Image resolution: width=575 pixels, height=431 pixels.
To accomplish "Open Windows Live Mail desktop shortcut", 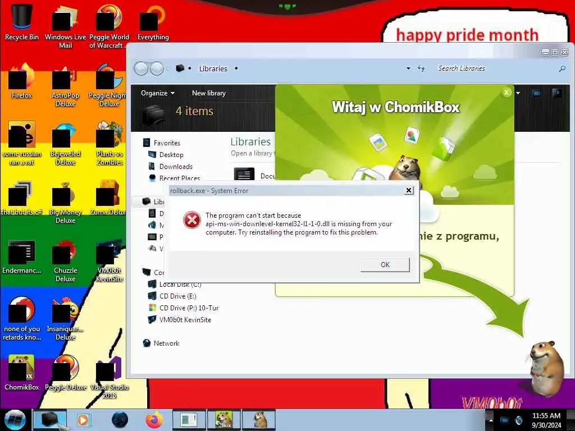I will tap(65, 26).
